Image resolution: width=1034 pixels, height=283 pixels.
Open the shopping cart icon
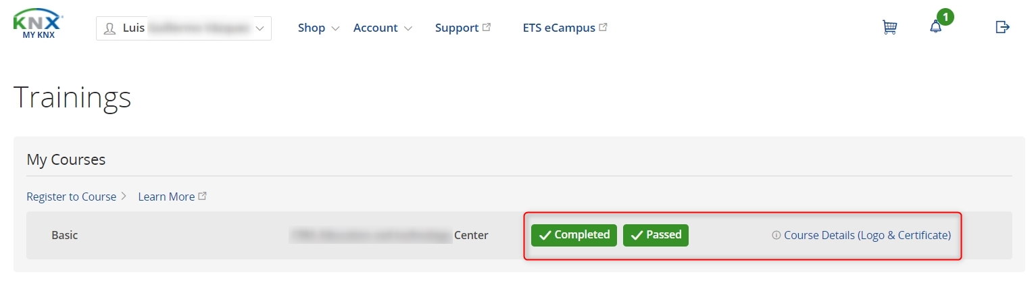[x=889, y=27]
